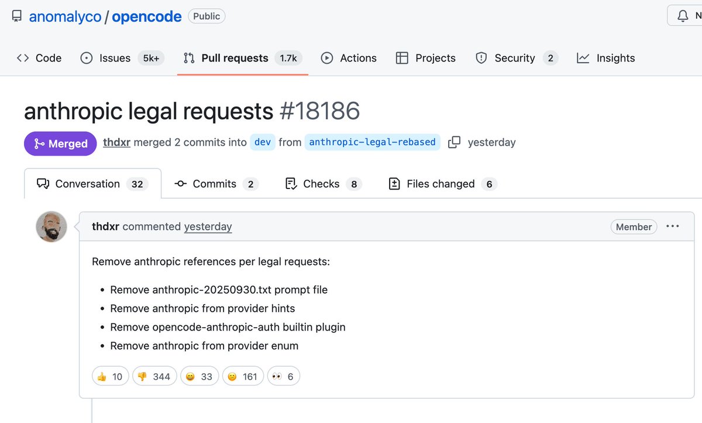Open the Security tab
Viewport: 702px width, 423px height.
[516, 58]
